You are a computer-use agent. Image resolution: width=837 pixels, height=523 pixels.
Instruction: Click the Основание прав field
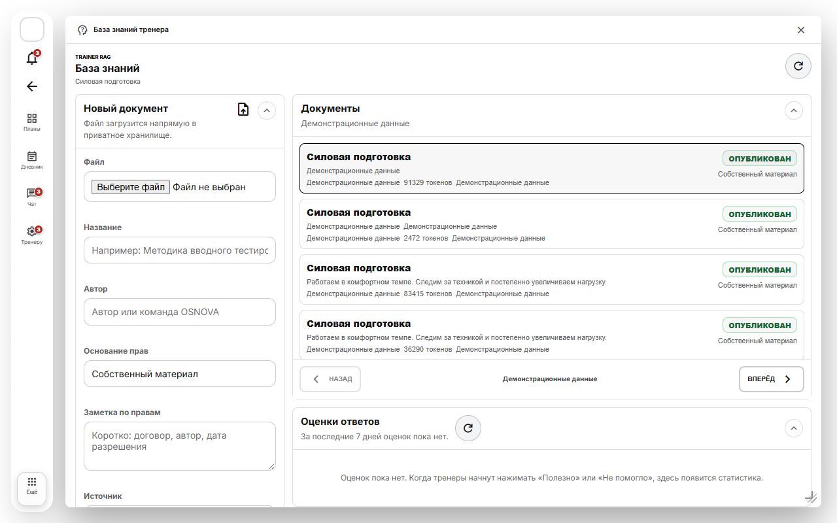tap(180, 374)
